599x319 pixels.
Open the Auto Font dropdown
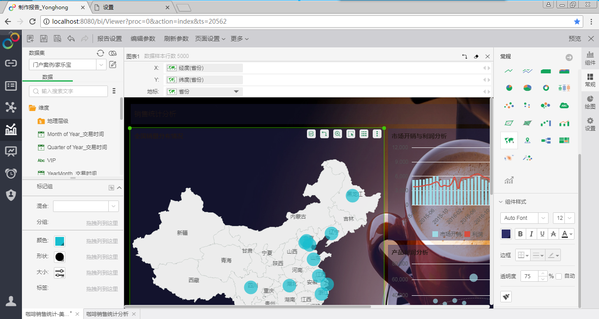[524, 218]
